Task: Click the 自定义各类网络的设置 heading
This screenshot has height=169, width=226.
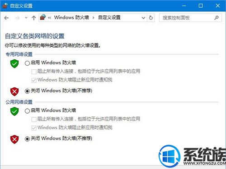Action: point(35,36)
